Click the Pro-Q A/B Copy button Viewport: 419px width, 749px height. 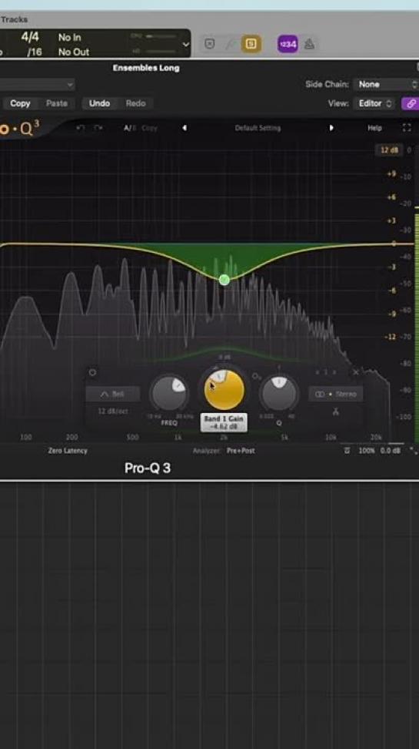point(149,128)
